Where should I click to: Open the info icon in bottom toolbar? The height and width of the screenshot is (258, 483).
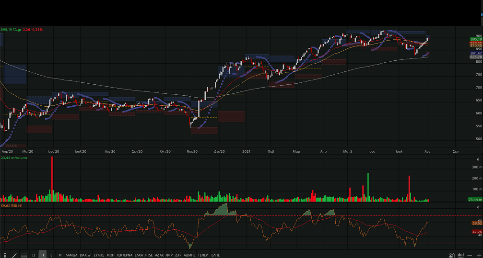coord(5,255)
